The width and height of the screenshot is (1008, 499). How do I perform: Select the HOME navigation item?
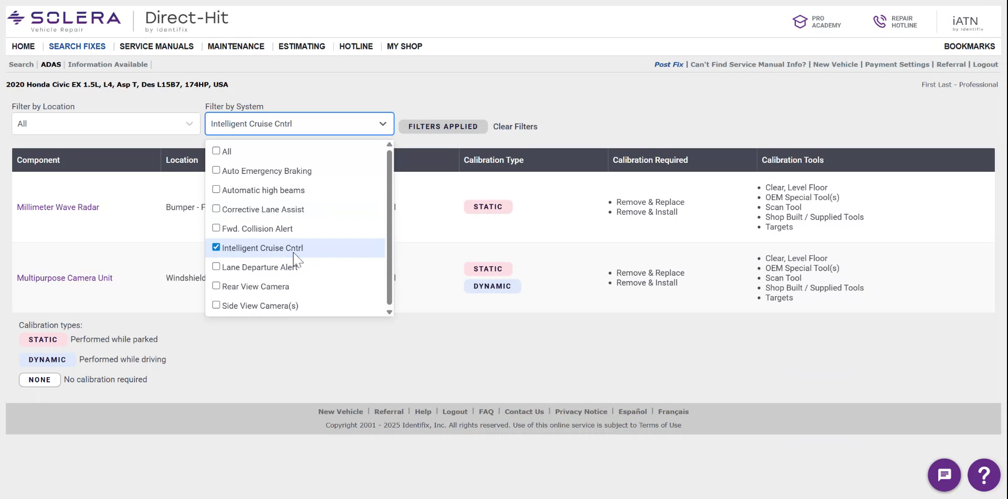23,46
